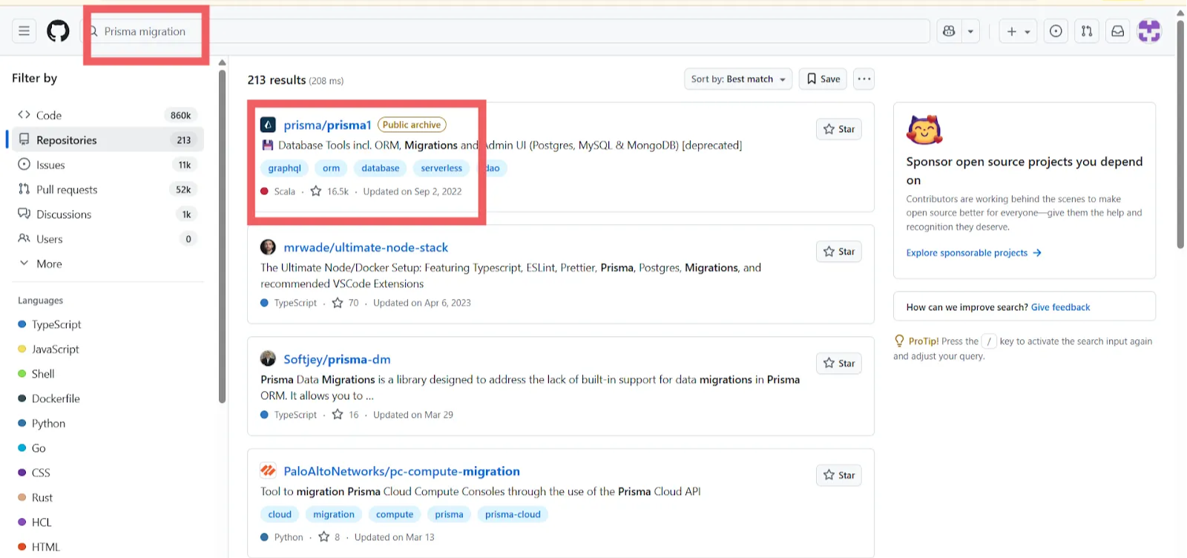Viewport: 1187px width, 558px height.
Task: Filter results by Discussions
Action: 108,214
